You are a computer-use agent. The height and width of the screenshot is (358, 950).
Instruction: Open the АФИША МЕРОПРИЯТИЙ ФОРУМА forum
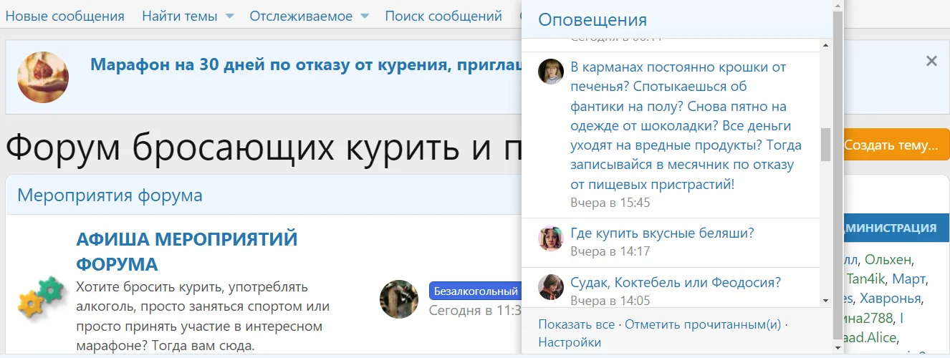[x=187, y=251]
